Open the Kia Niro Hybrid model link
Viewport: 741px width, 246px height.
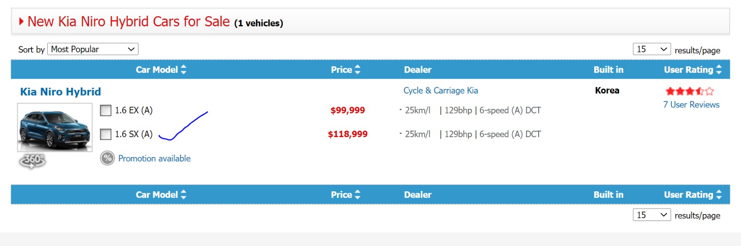(x=61, y=92)
